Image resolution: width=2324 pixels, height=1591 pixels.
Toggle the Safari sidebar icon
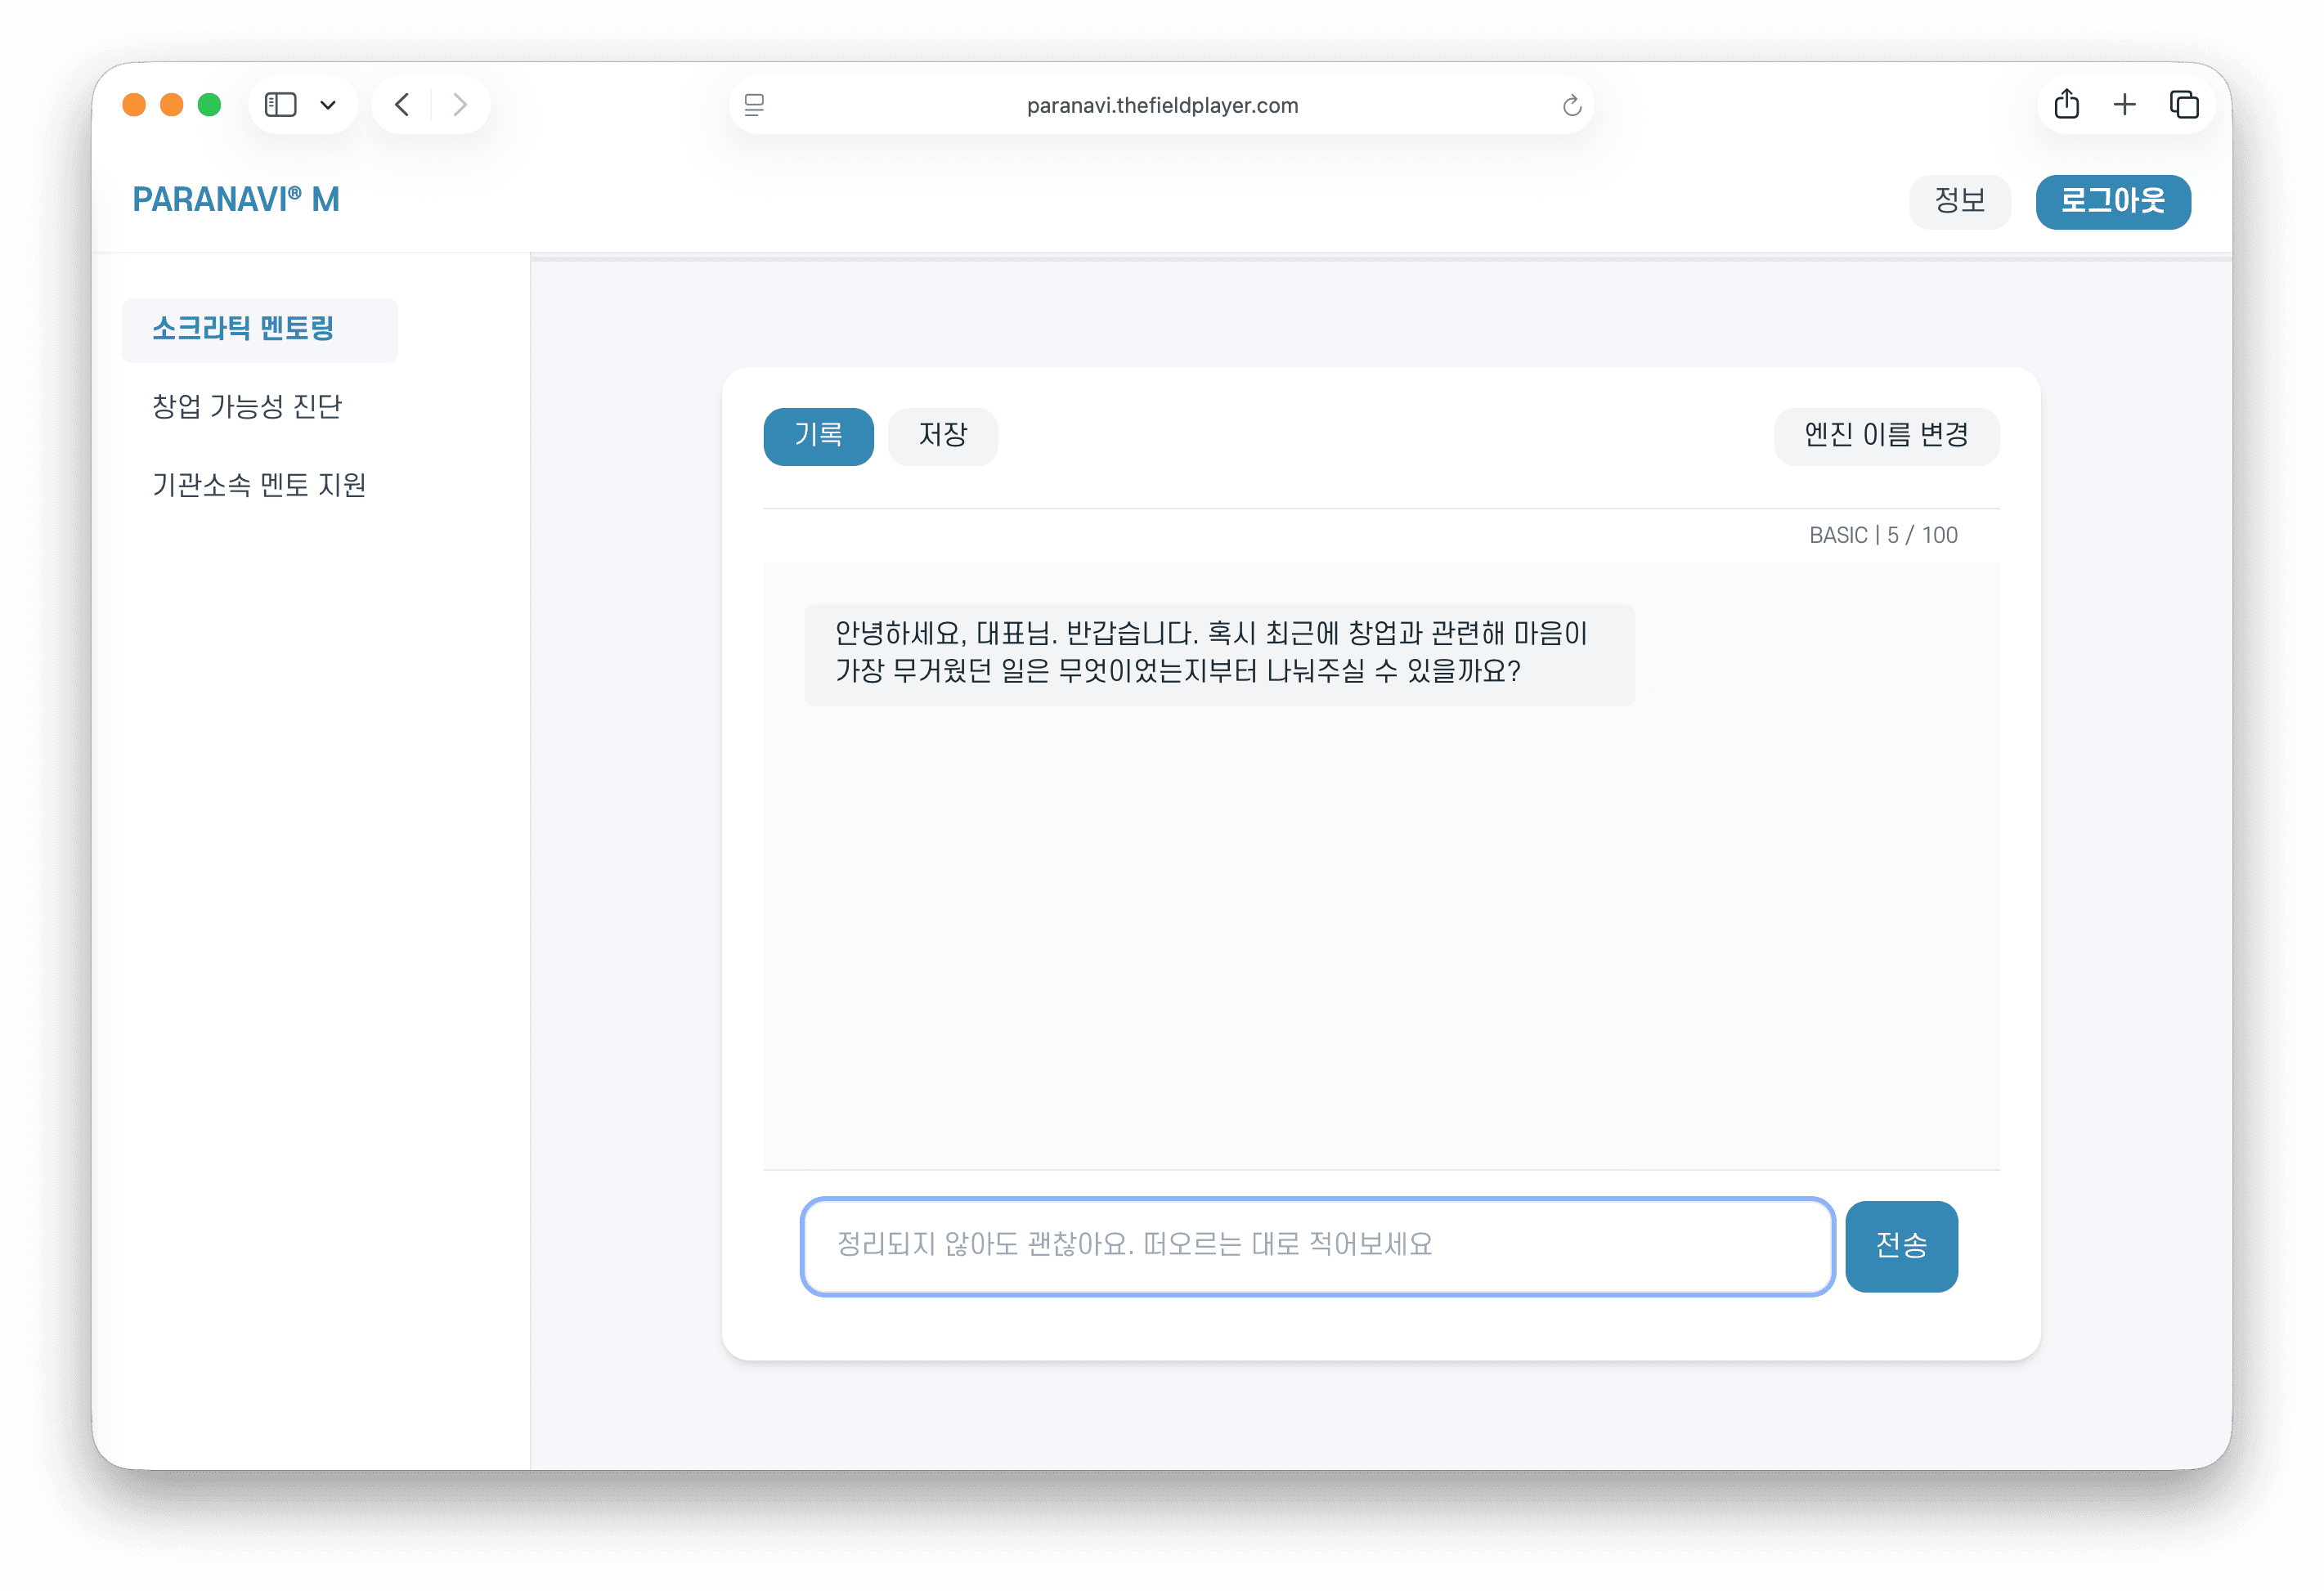(x=282, y=104)
